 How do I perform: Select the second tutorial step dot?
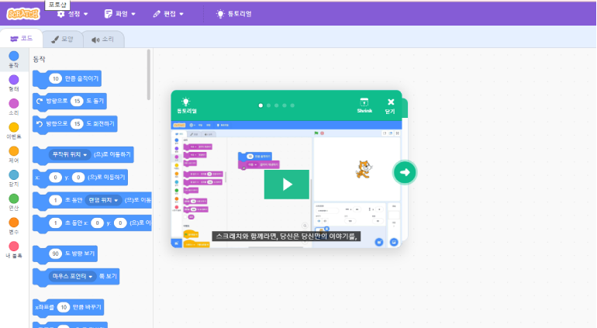point(269,105)
